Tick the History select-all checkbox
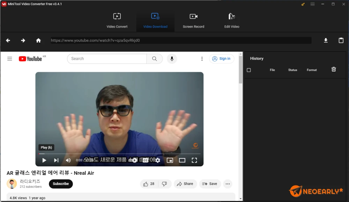Viewport: 349px width, 202px height. tap(249, 70)
